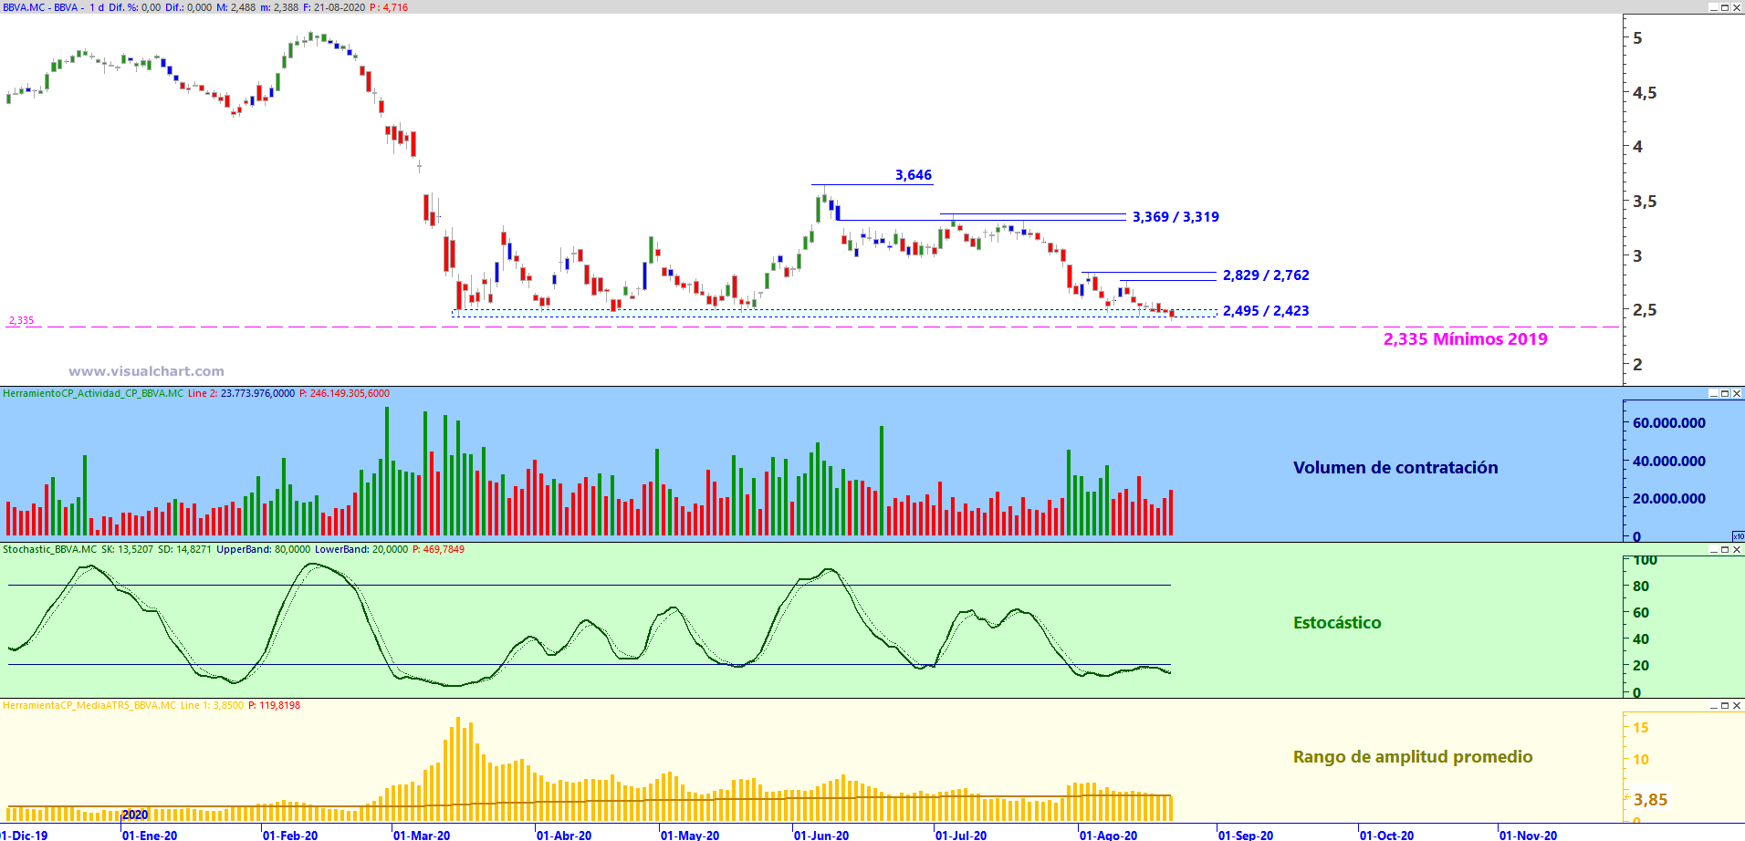The image size is (1745, 841).
Task: Open the www.visualchart.com watermark link
Action: click(x=146, y=371)
